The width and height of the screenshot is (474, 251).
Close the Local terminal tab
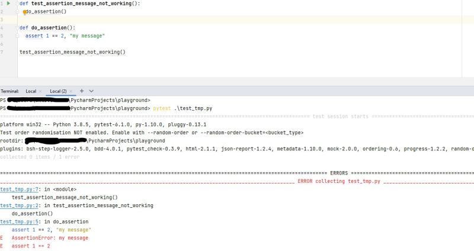coord(40,91)
